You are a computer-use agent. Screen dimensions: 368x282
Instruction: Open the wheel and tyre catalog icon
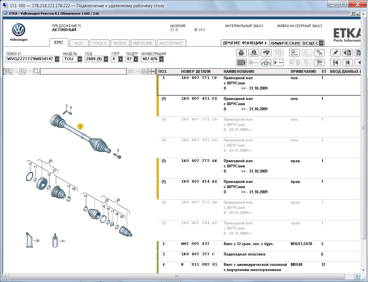tap(254, 53)
